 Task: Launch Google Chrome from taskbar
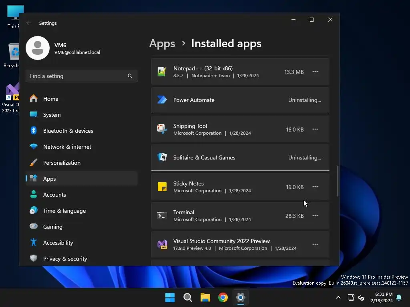[223, 297]
